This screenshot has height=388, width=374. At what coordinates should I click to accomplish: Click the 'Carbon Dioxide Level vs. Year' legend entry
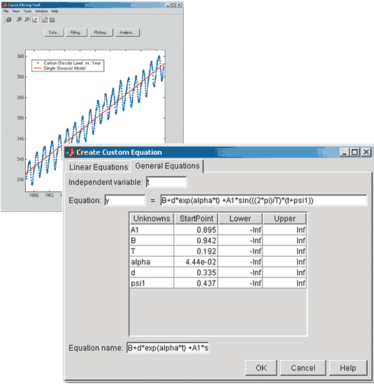[x=72, y=63]
